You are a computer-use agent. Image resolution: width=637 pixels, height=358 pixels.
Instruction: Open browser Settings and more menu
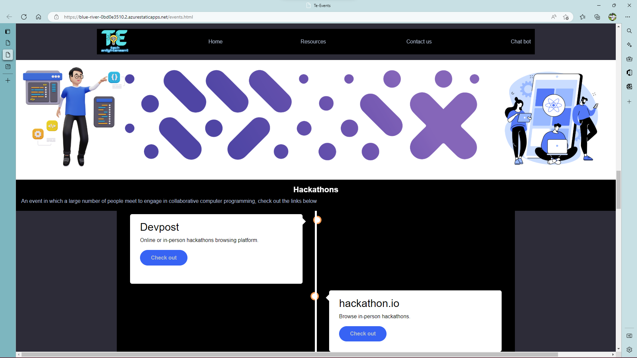pos(627,17)
